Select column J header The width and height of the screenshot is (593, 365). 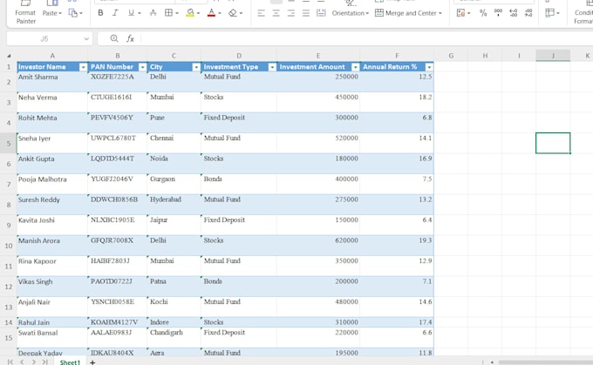click(553, 56)
